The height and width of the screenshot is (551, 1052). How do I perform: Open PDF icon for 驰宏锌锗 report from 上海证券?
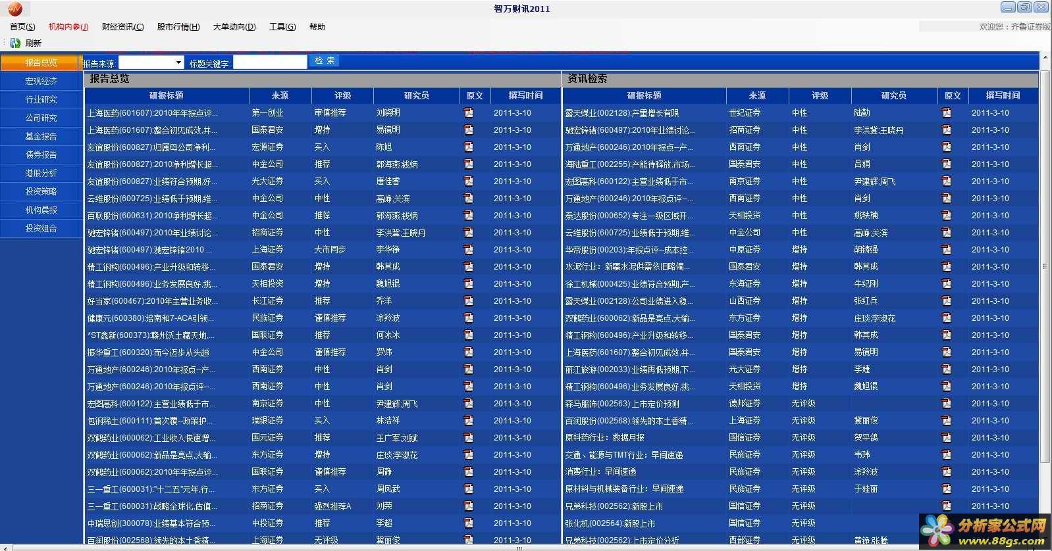[x=468, y=249]
